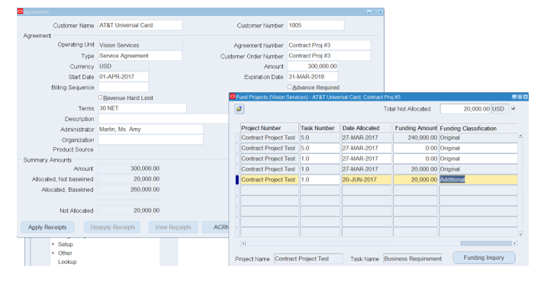Enable the Advance Required checkbox
This screenshot has height=285, width=544.
[289, 87]
